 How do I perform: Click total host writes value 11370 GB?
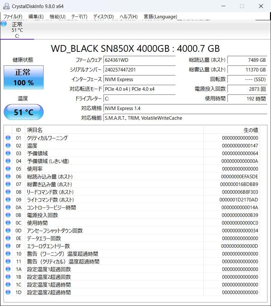point(248,70)
